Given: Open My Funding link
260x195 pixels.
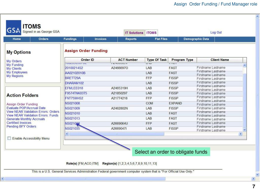Looking at the screenshot, I should coord(15,65).
